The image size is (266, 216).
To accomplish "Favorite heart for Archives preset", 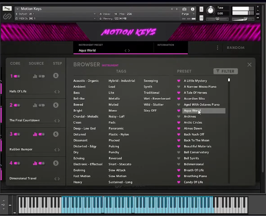I will click(179, 117).
